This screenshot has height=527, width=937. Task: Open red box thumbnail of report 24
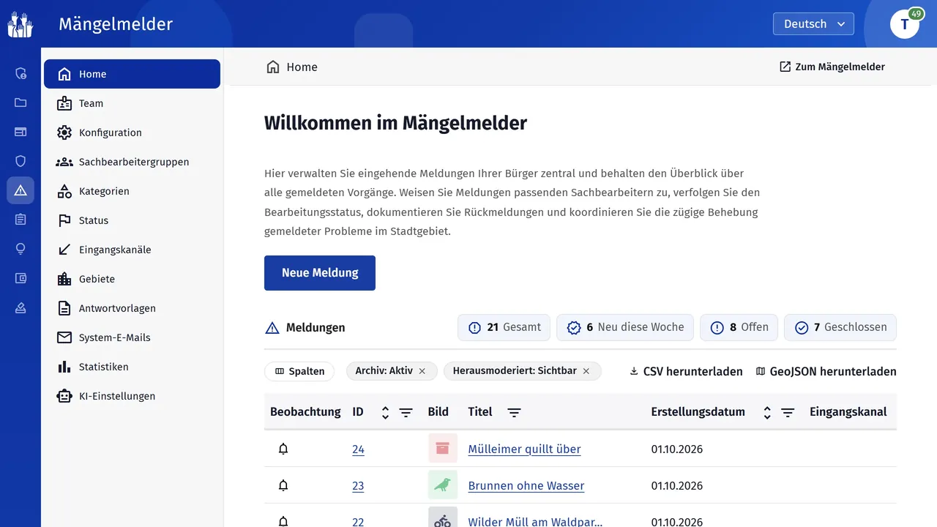(x=442, y=448)
